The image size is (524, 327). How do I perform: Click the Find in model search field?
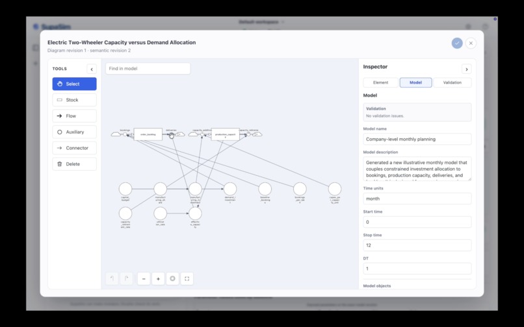[148, 68]
